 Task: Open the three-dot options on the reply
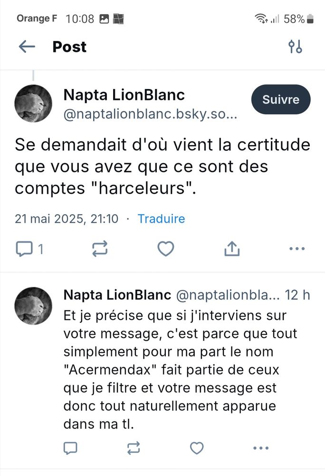260,448
